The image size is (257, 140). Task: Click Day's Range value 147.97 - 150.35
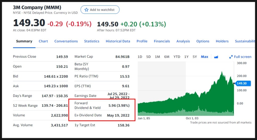[x=55, y=96]
